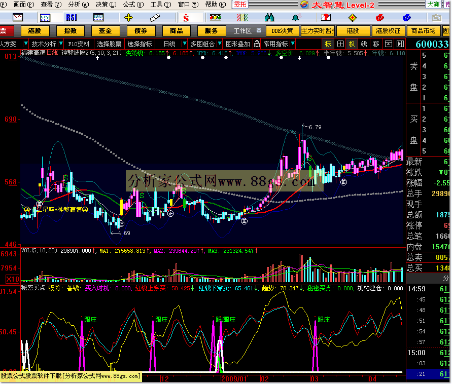Open the traffic-light signal icon

coord(215,18)
